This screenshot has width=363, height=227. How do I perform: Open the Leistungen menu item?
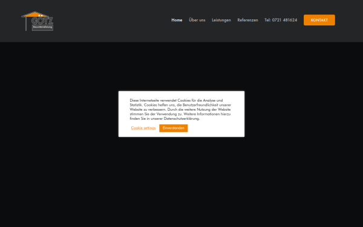[221, 20]
